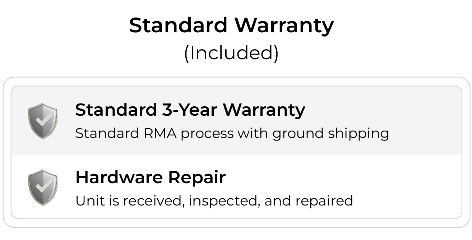Image resolution: width=472 pixels, height=240 pixels.
Task: Select the Hardware Repair title
Action: point(151,177)
